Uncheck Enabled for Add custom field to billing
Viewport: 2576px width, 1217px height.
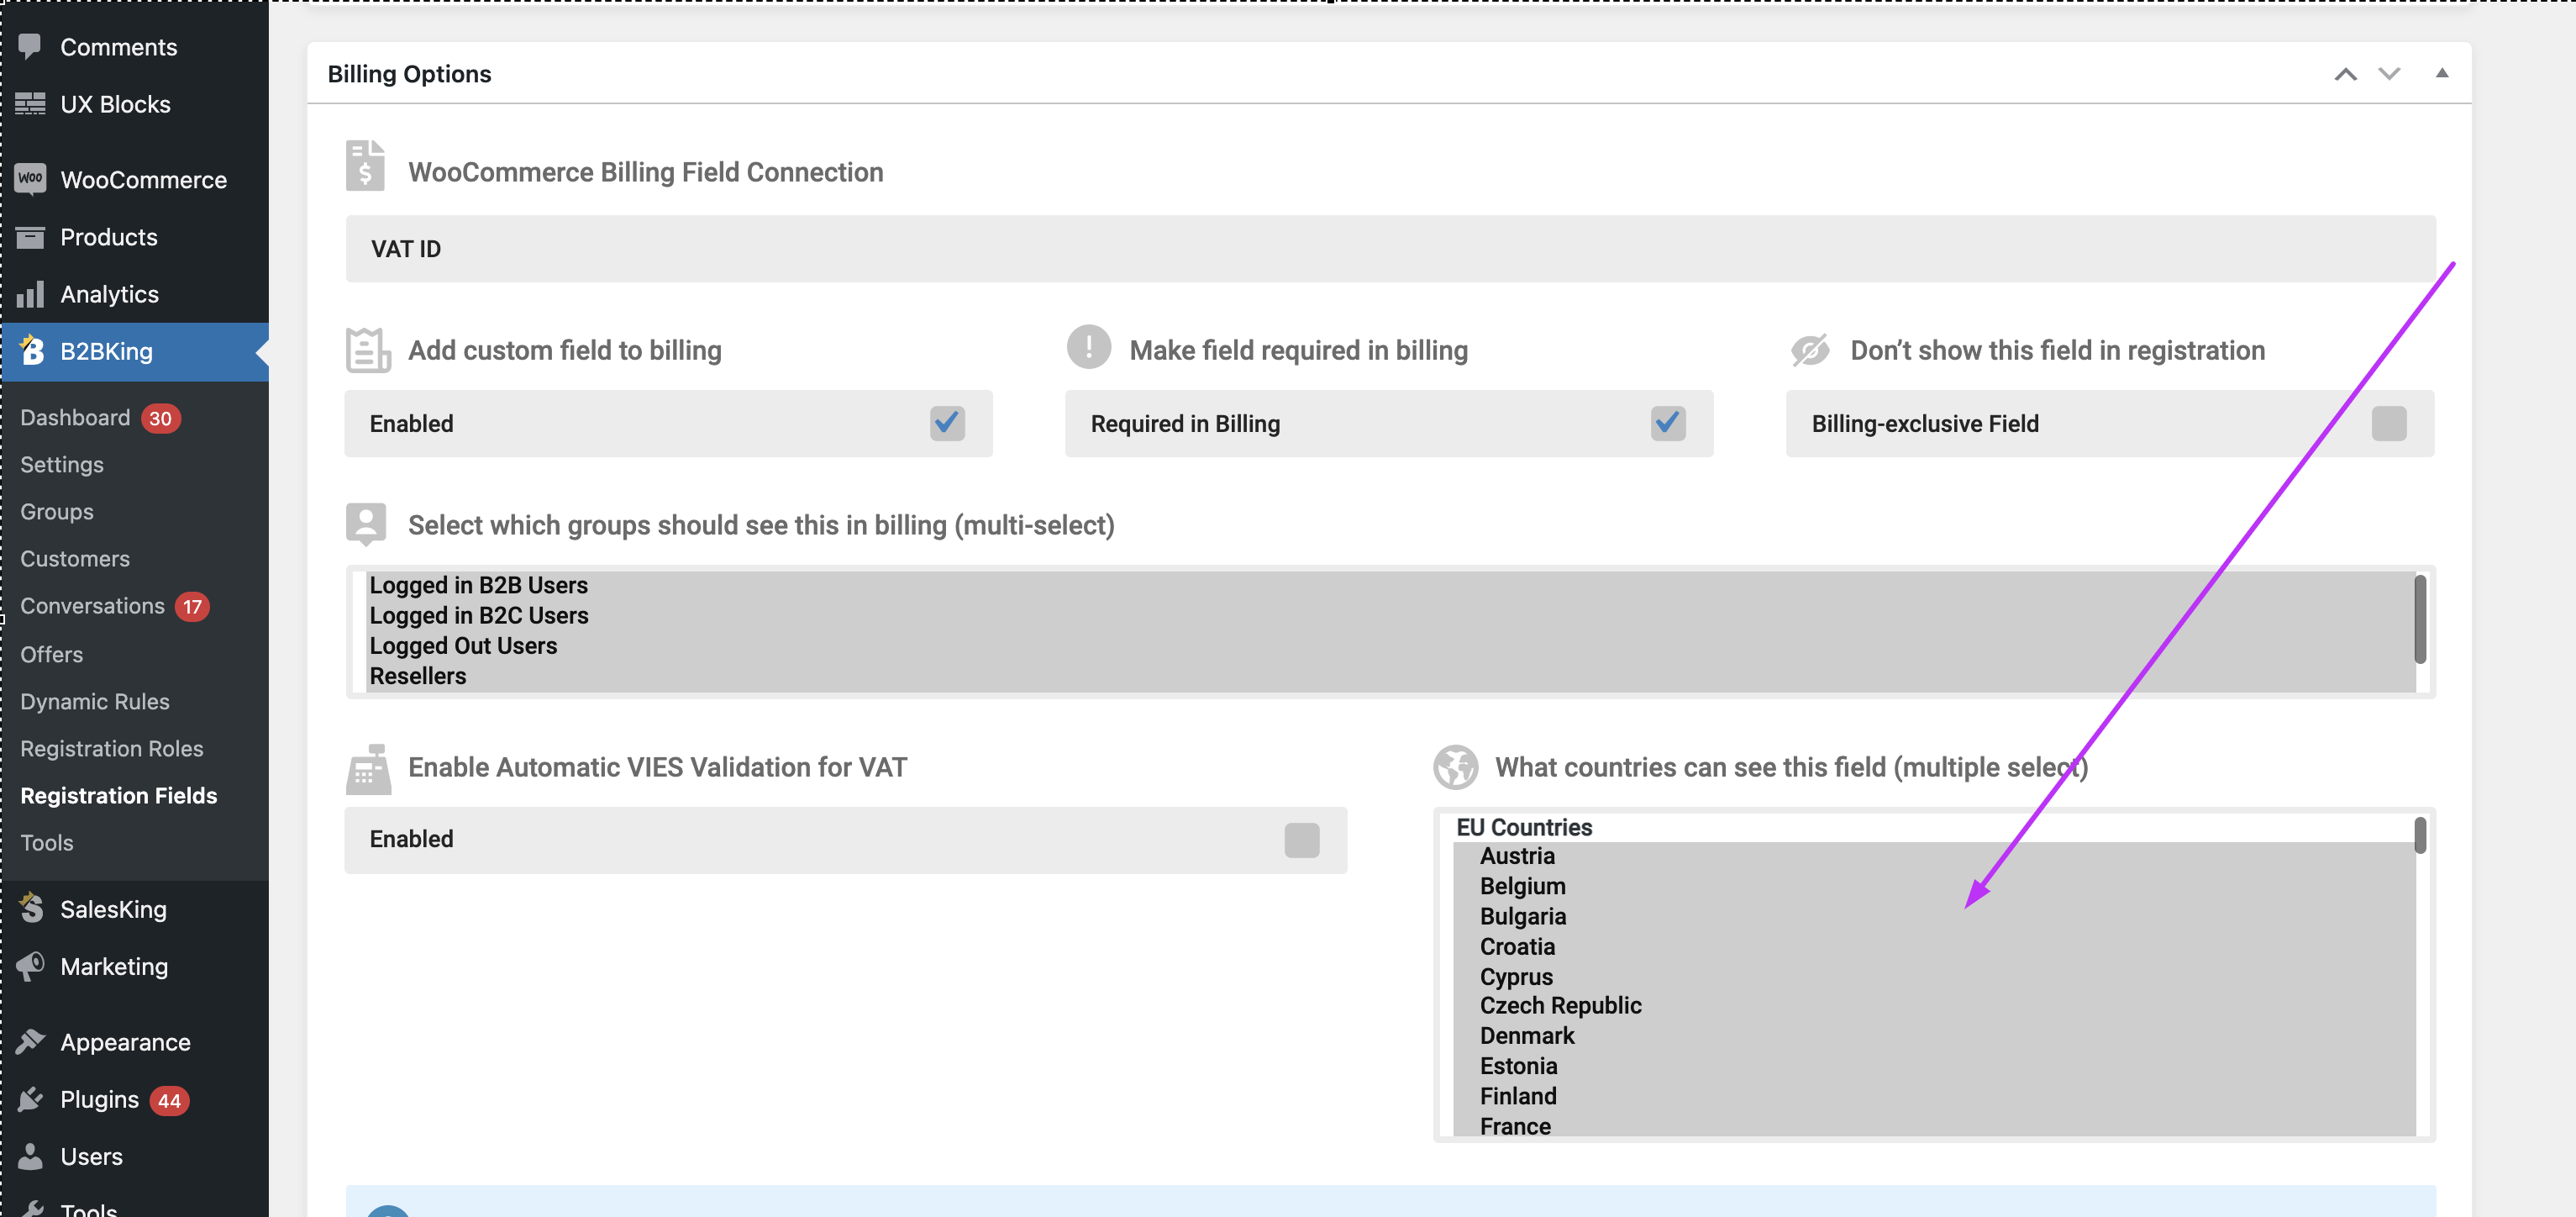946,423
